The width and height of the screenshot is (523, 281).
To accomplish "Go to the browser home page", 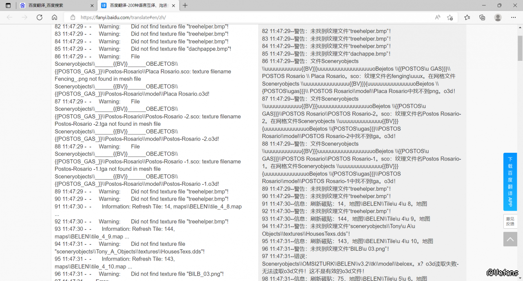I will tap(54, 18).
